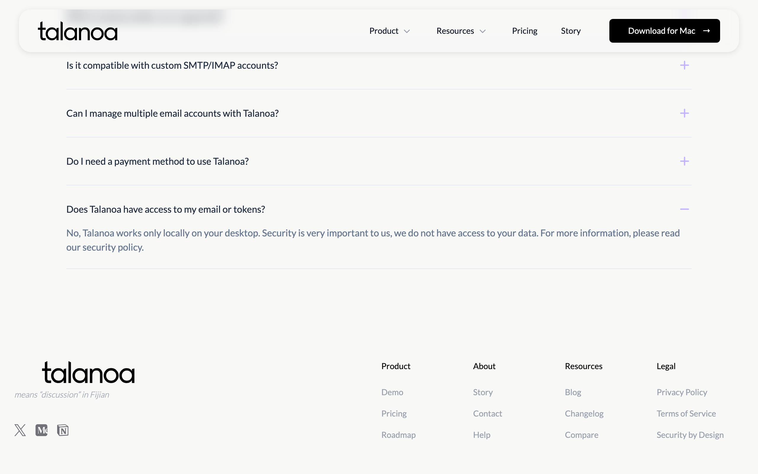Collapse the email or tokens access question
The image size is (758, 474).
684,209
